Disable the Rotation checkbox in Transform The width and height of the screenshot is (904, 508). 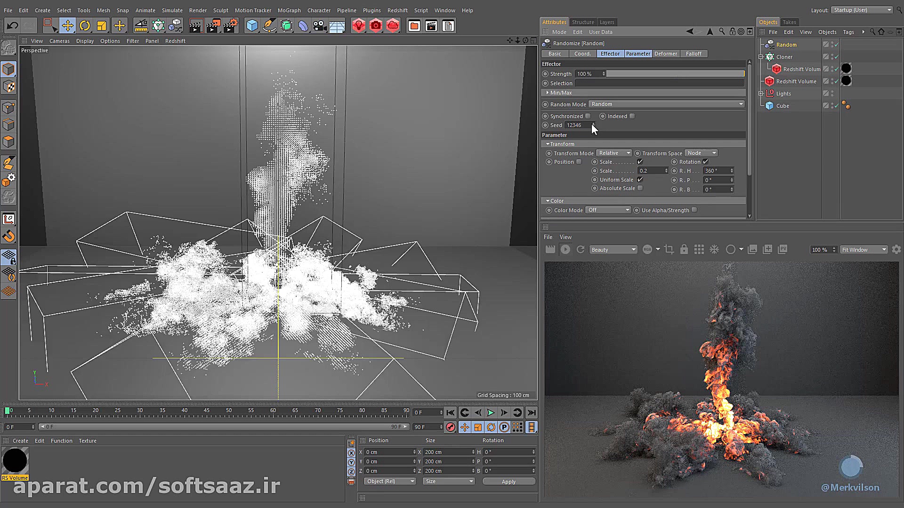[705, 161]
